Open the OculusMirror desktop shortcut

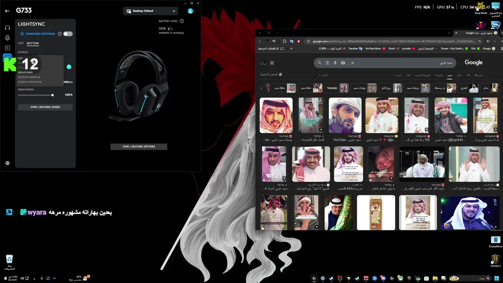pos(496,242)
